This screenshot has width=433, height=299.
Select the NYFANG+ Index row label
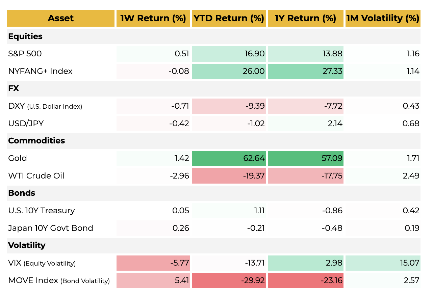41,71
